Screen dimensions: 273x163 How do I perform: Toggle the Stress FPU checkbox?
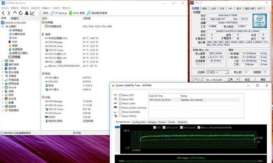(120, 99)
